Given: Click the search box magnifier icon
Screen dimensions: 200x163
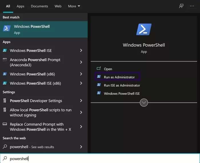Looking at the screenshot, I should (x=5, y=158).
